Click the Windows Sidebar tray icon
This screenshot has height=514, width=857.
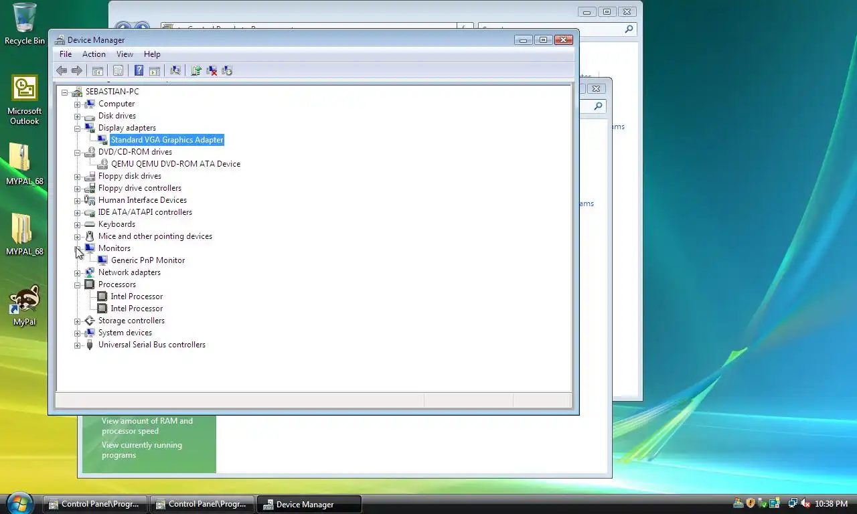[775, 503]
